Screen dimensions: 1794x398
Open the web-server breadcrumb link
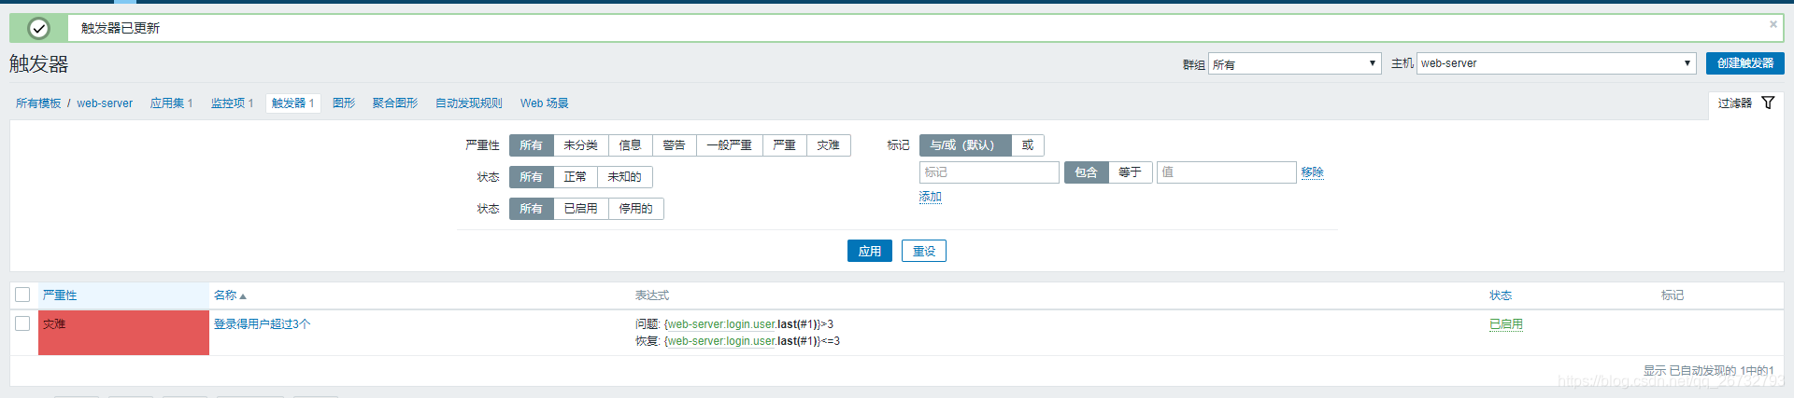pos(105,103)
